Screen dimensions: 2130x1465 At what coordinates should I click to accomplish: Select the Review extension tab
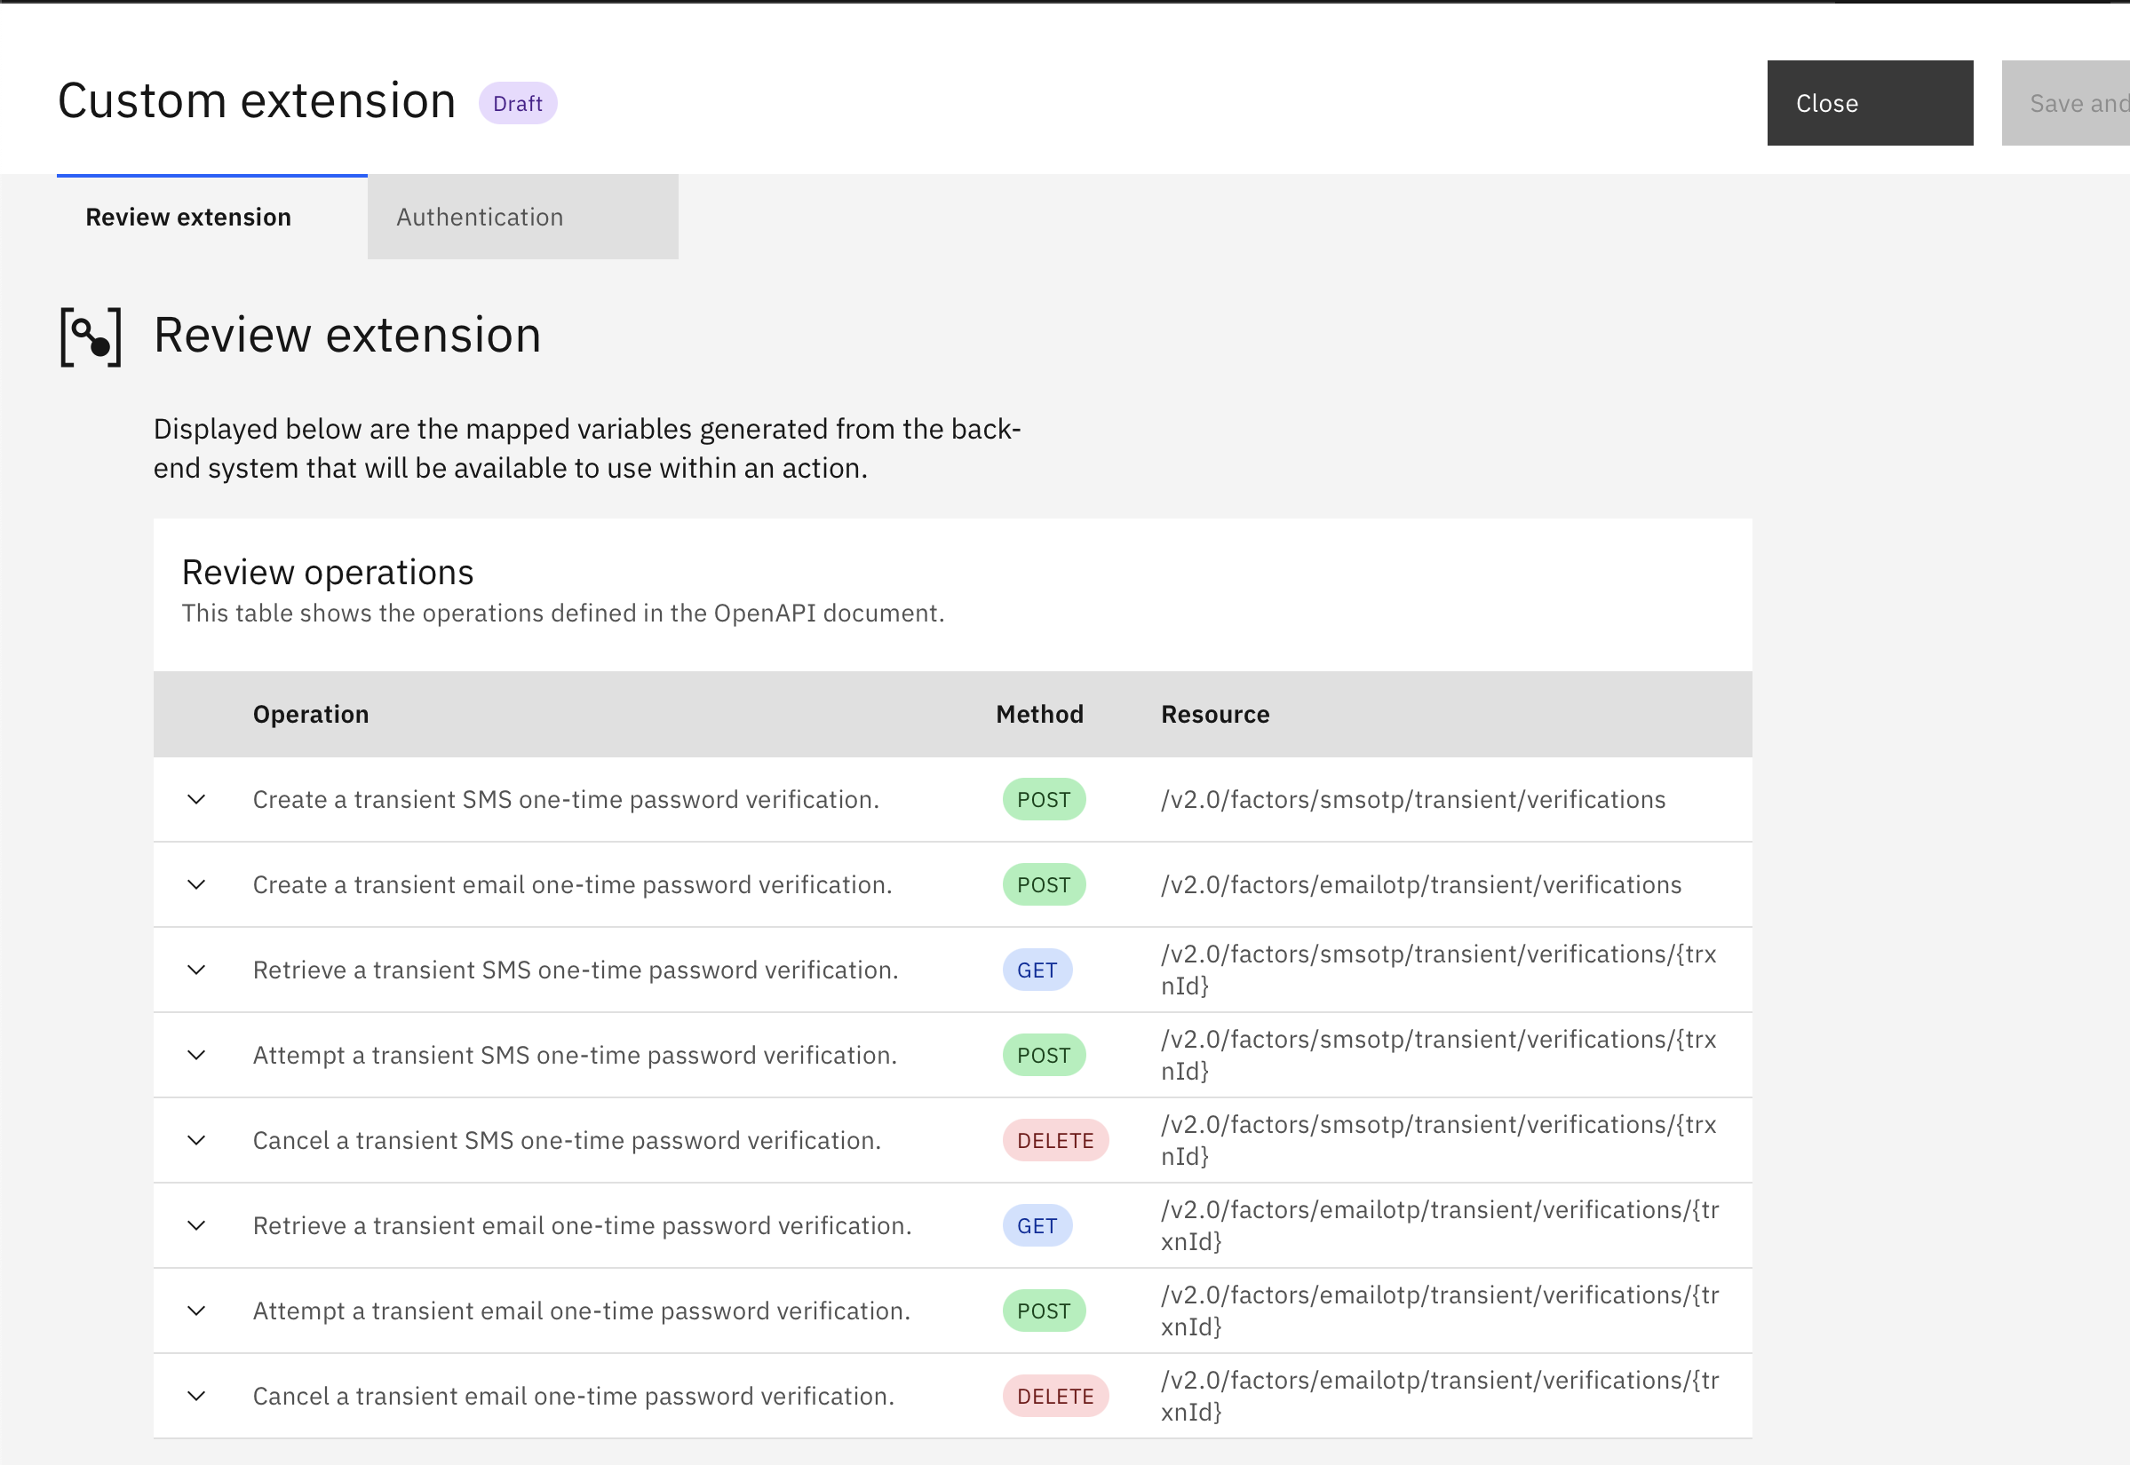pyautogui.click(x=187, y=217)
